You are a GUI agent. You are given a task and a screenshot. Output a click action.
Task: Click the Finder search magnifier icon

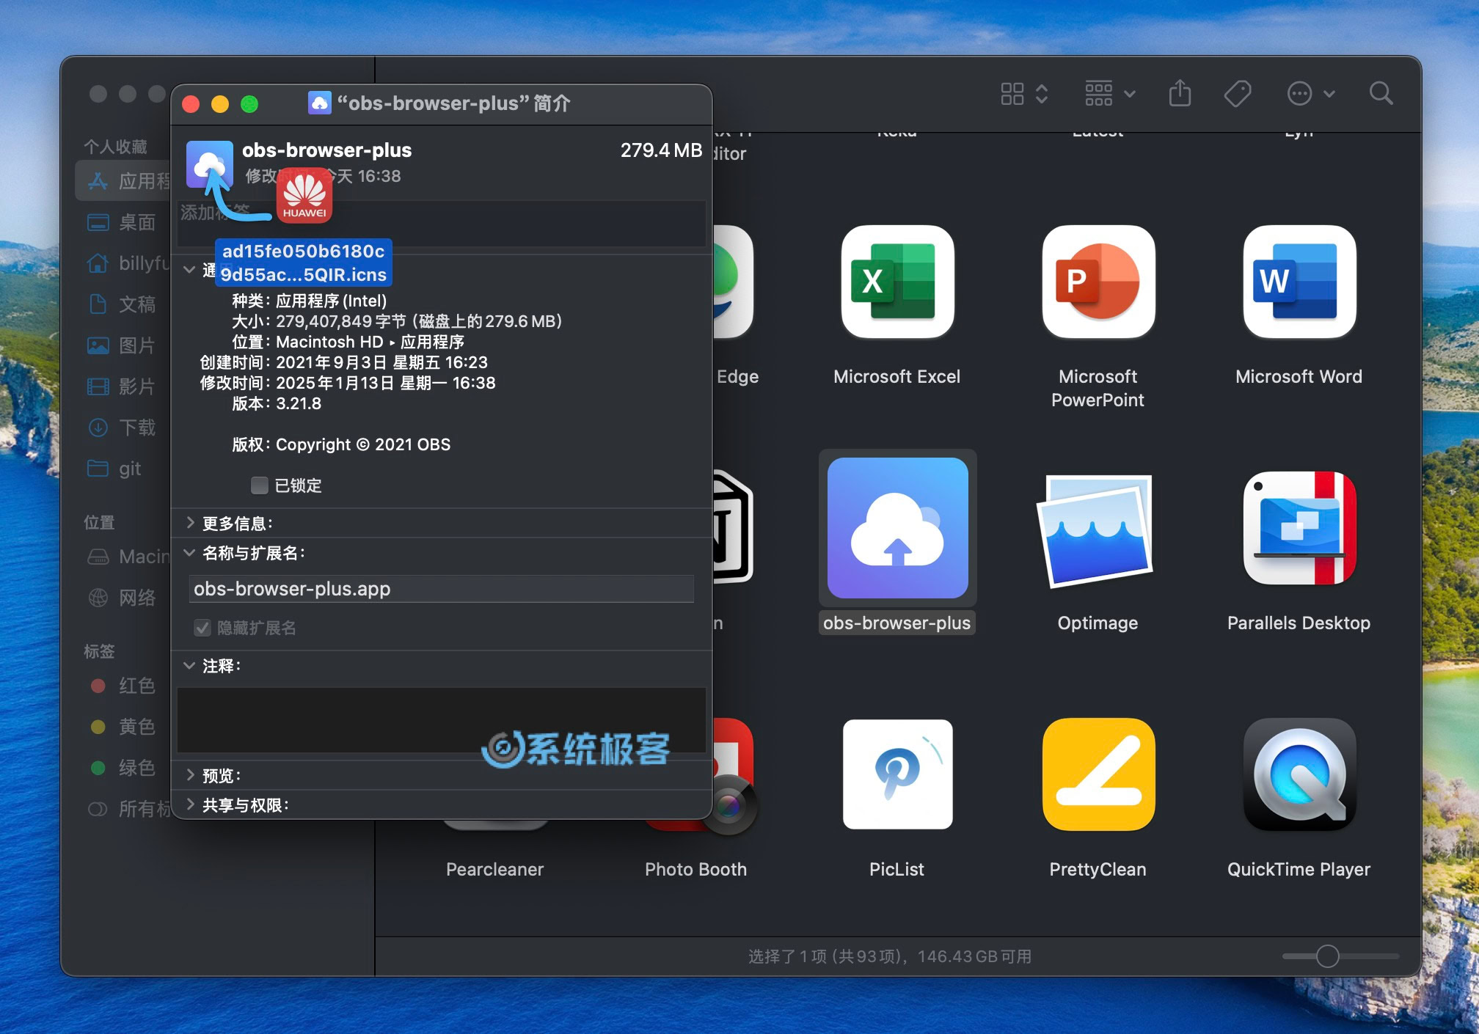pyautogui.click(x=1381, y=93)
